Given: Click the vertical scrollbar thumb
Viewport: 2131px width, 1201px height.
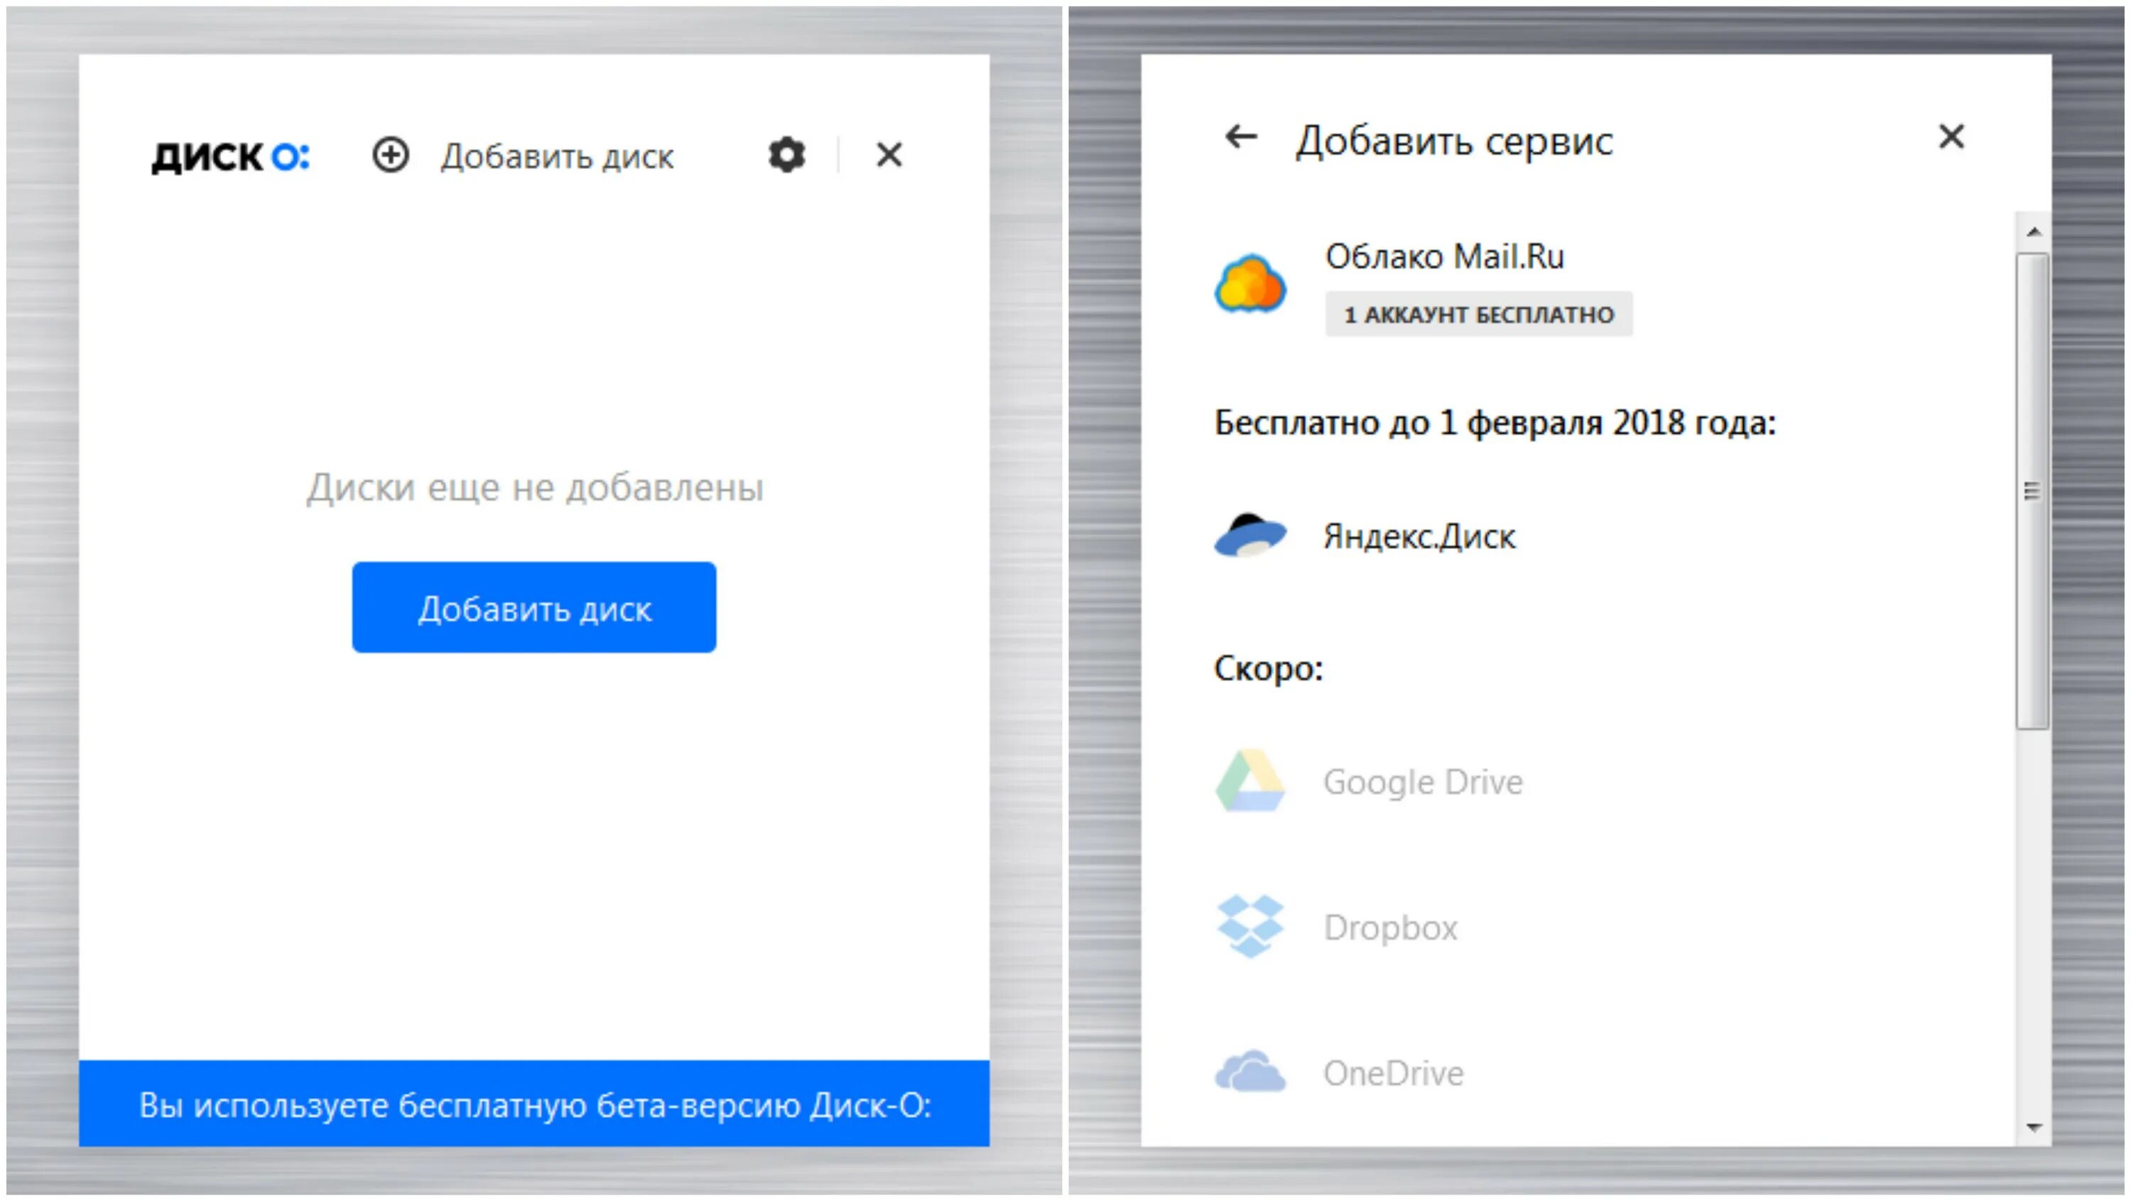Looking at the screenshot, I should click(x=2032, y=491).
